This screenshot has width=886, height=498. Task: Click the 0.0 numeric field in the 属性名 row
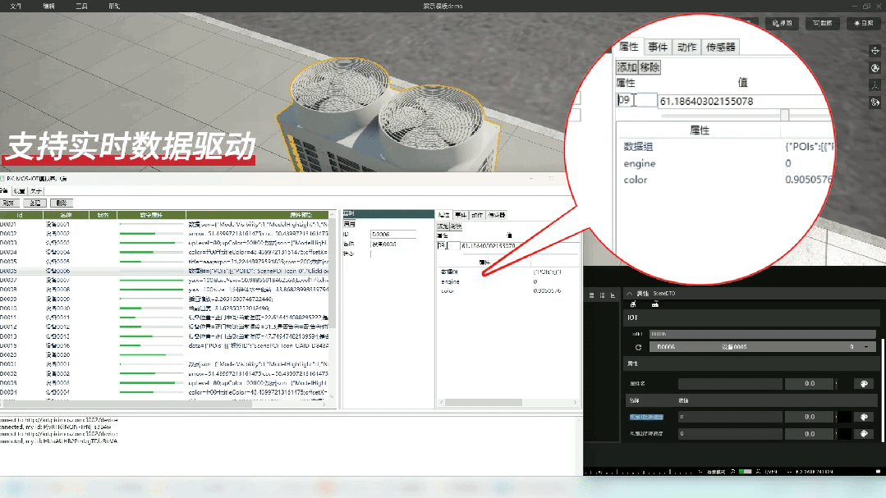coord(810,383)
